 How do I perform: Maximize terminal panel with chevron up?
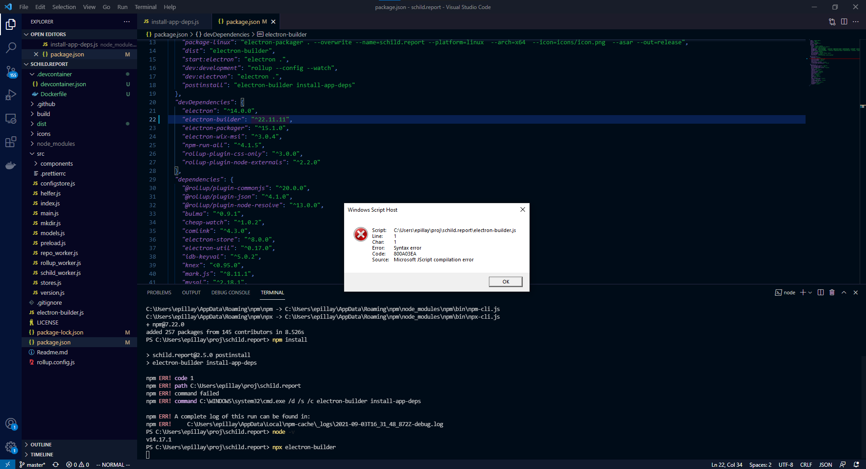click(x=844, y=293)
